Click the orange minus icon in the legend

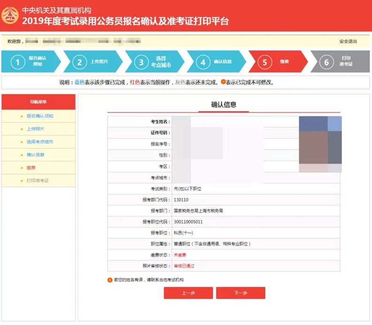pyautogui.click(x=223, y=82)
